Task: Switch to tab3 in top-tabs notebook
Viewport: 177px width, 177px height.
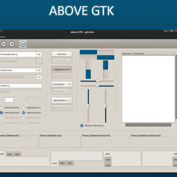Action: tap(17, 154)
